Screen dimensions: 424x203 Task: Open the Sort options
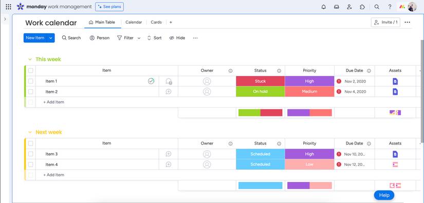[154, 38]
